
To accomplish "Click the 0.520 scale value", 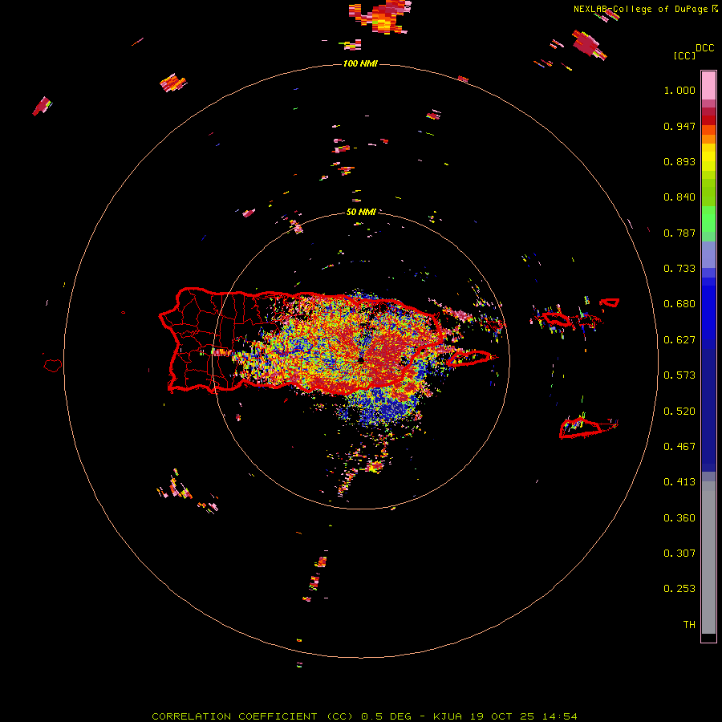I will coord(679,412).
